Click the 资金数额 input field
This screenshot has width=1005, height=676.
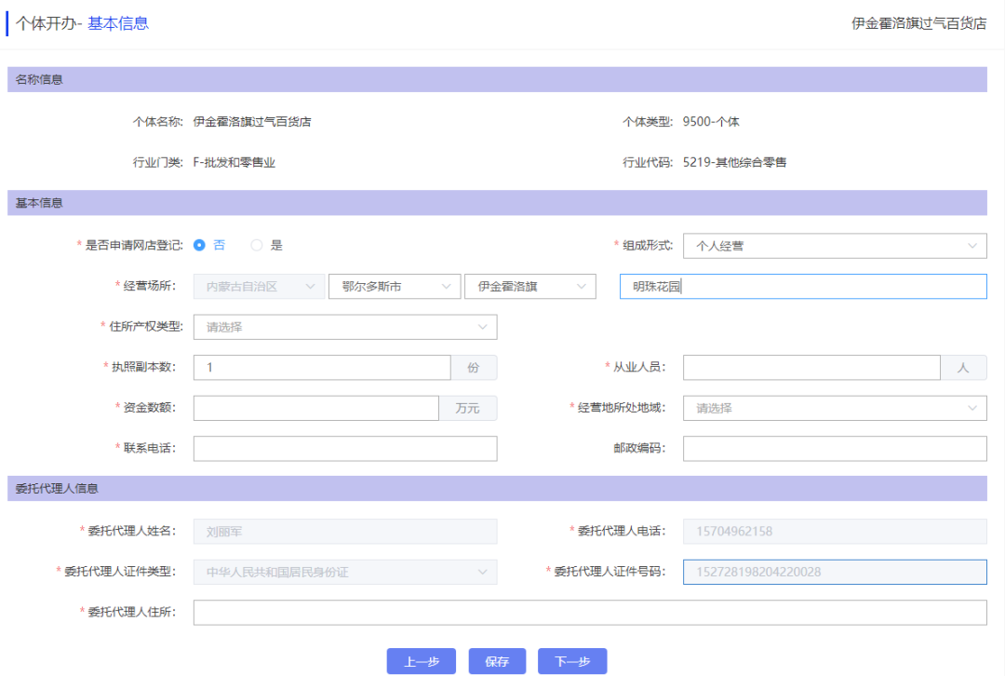315,408
